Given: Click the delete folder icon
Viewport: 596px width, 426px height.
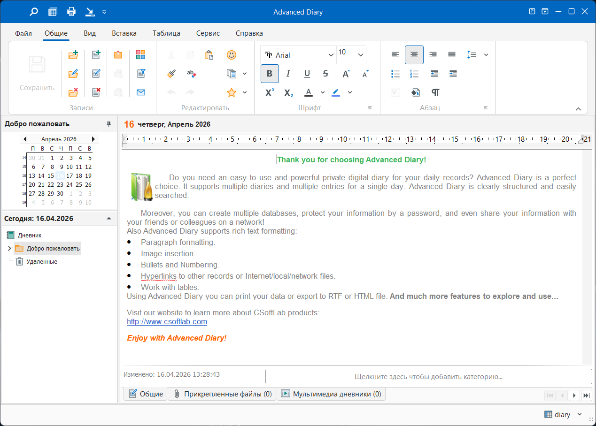Looking at the screenshot, I should tap(73, 92).
